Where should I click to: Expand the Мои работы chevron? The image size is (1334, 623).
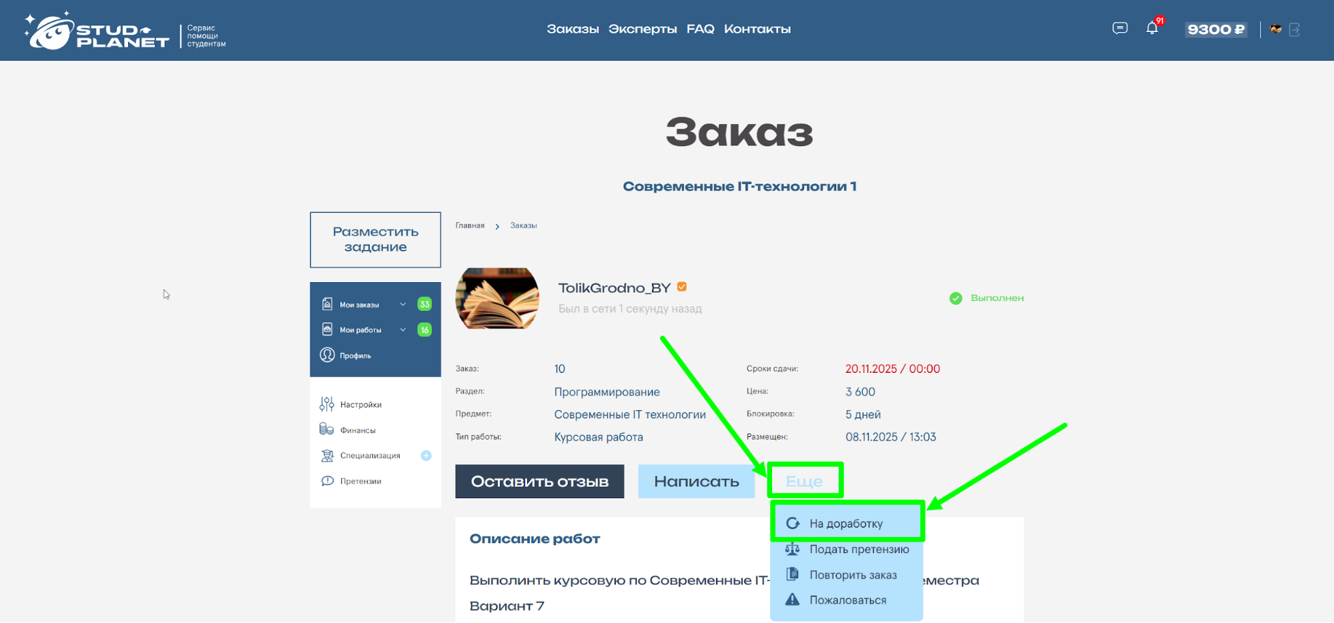point(403,330)
